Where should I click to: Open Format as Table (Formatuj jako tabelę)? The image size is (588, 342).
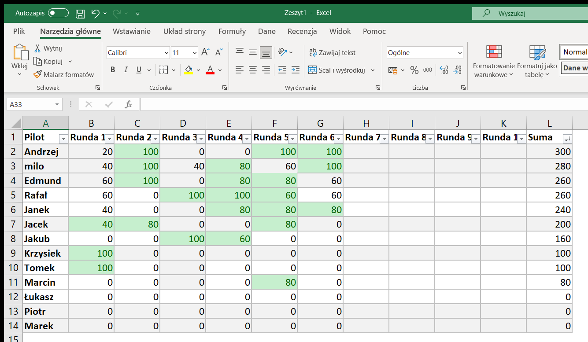click(537, 61)
